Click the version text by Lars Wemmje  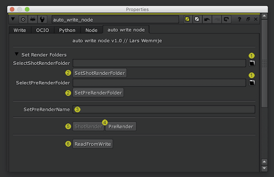point(117,41)
